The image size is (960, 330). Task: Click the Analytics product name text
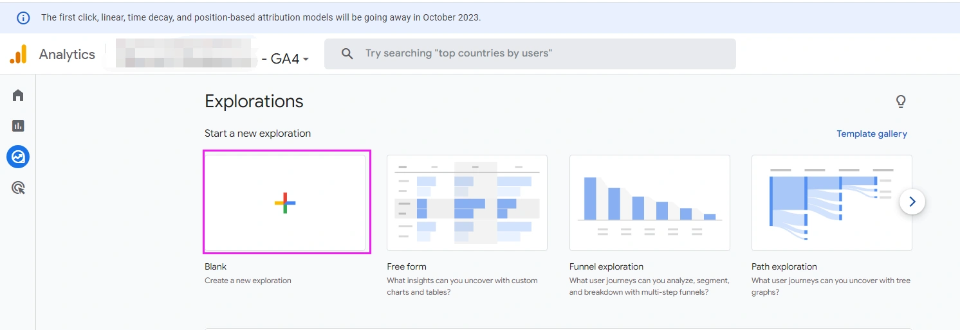tap(67, 55)
